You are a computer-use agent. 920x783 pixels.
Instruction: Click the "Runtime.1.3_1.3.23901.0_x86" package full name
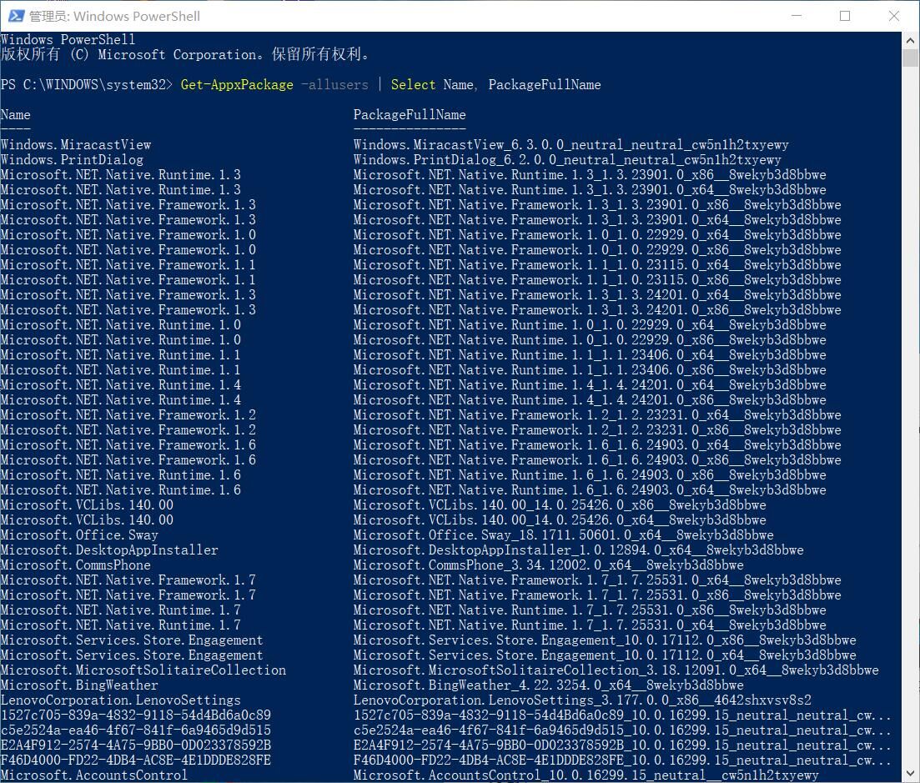pyautogui.click(x=590, y=175)
